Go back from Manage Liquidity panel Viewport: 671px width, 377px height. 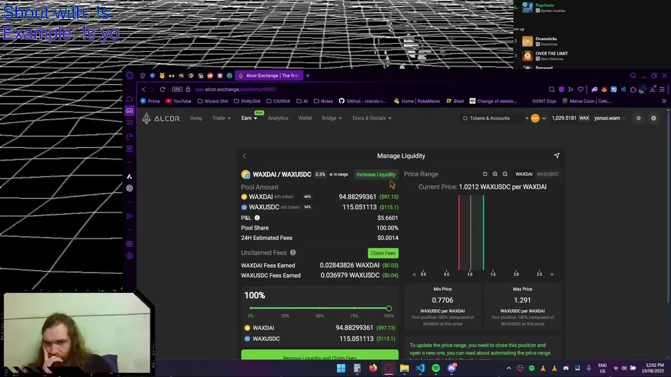244,156
